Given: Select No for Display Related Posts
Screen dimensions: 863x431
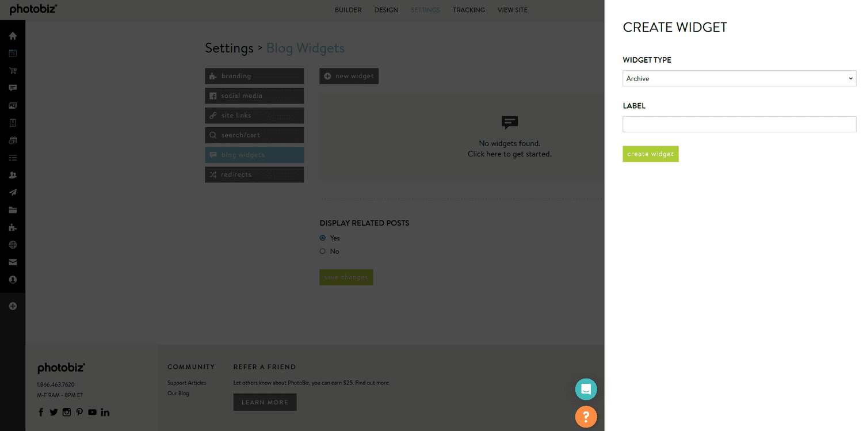Looking at the screenshot, I should coord(323,251).
